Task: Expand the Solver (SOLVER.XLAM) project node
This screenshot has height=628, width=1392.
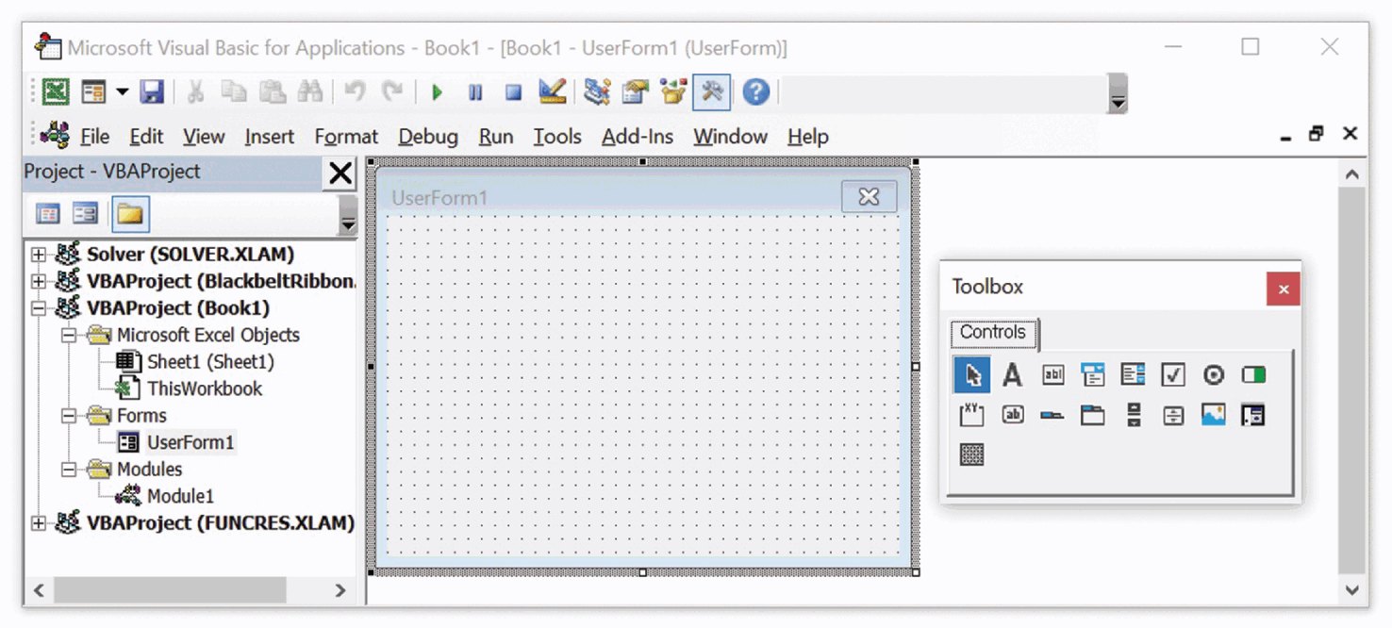Action: click(x=38, y=255)
